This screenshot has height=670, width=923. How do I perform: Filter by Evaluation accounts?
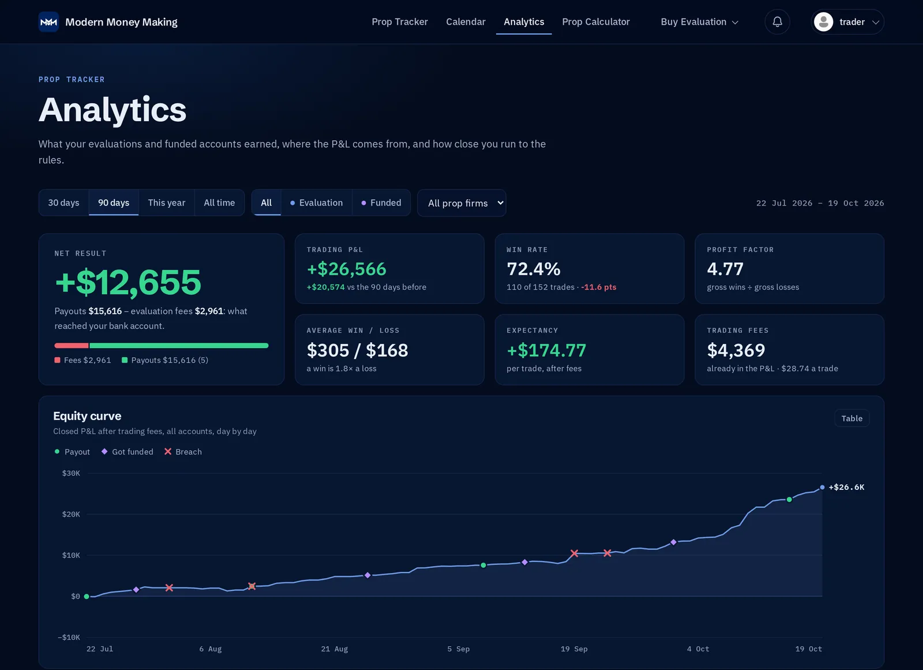coord(316,203)
